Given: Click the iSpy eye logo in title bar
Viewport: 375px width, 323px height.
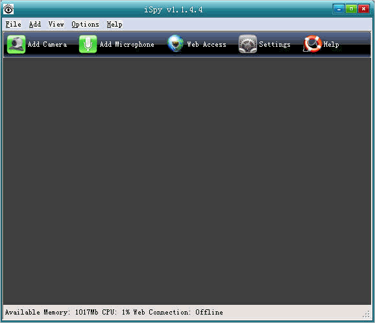Looking at the screenshot, I should pos(8,9).
